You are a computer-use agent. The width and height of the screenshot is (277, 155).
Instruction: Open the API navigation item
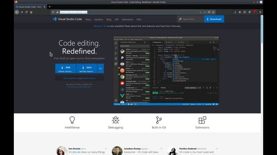116,19
